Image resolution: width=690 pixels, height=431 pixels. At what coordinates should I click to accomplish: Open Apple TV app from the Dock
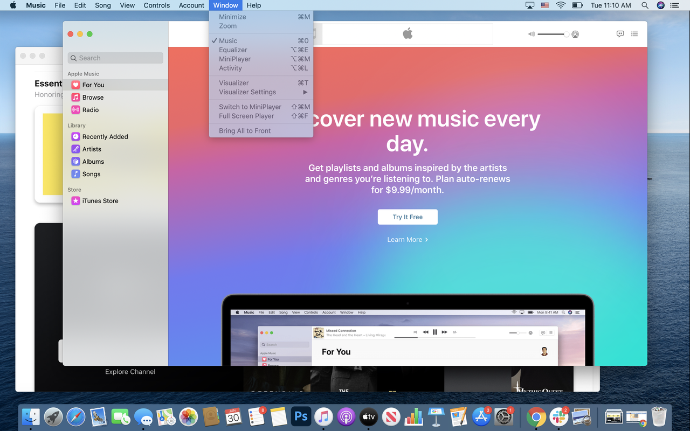click(x=369, y=416)
